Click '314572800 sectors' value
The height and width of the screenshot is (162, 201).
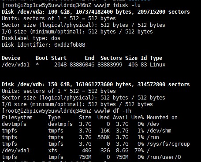coord(164,85)
